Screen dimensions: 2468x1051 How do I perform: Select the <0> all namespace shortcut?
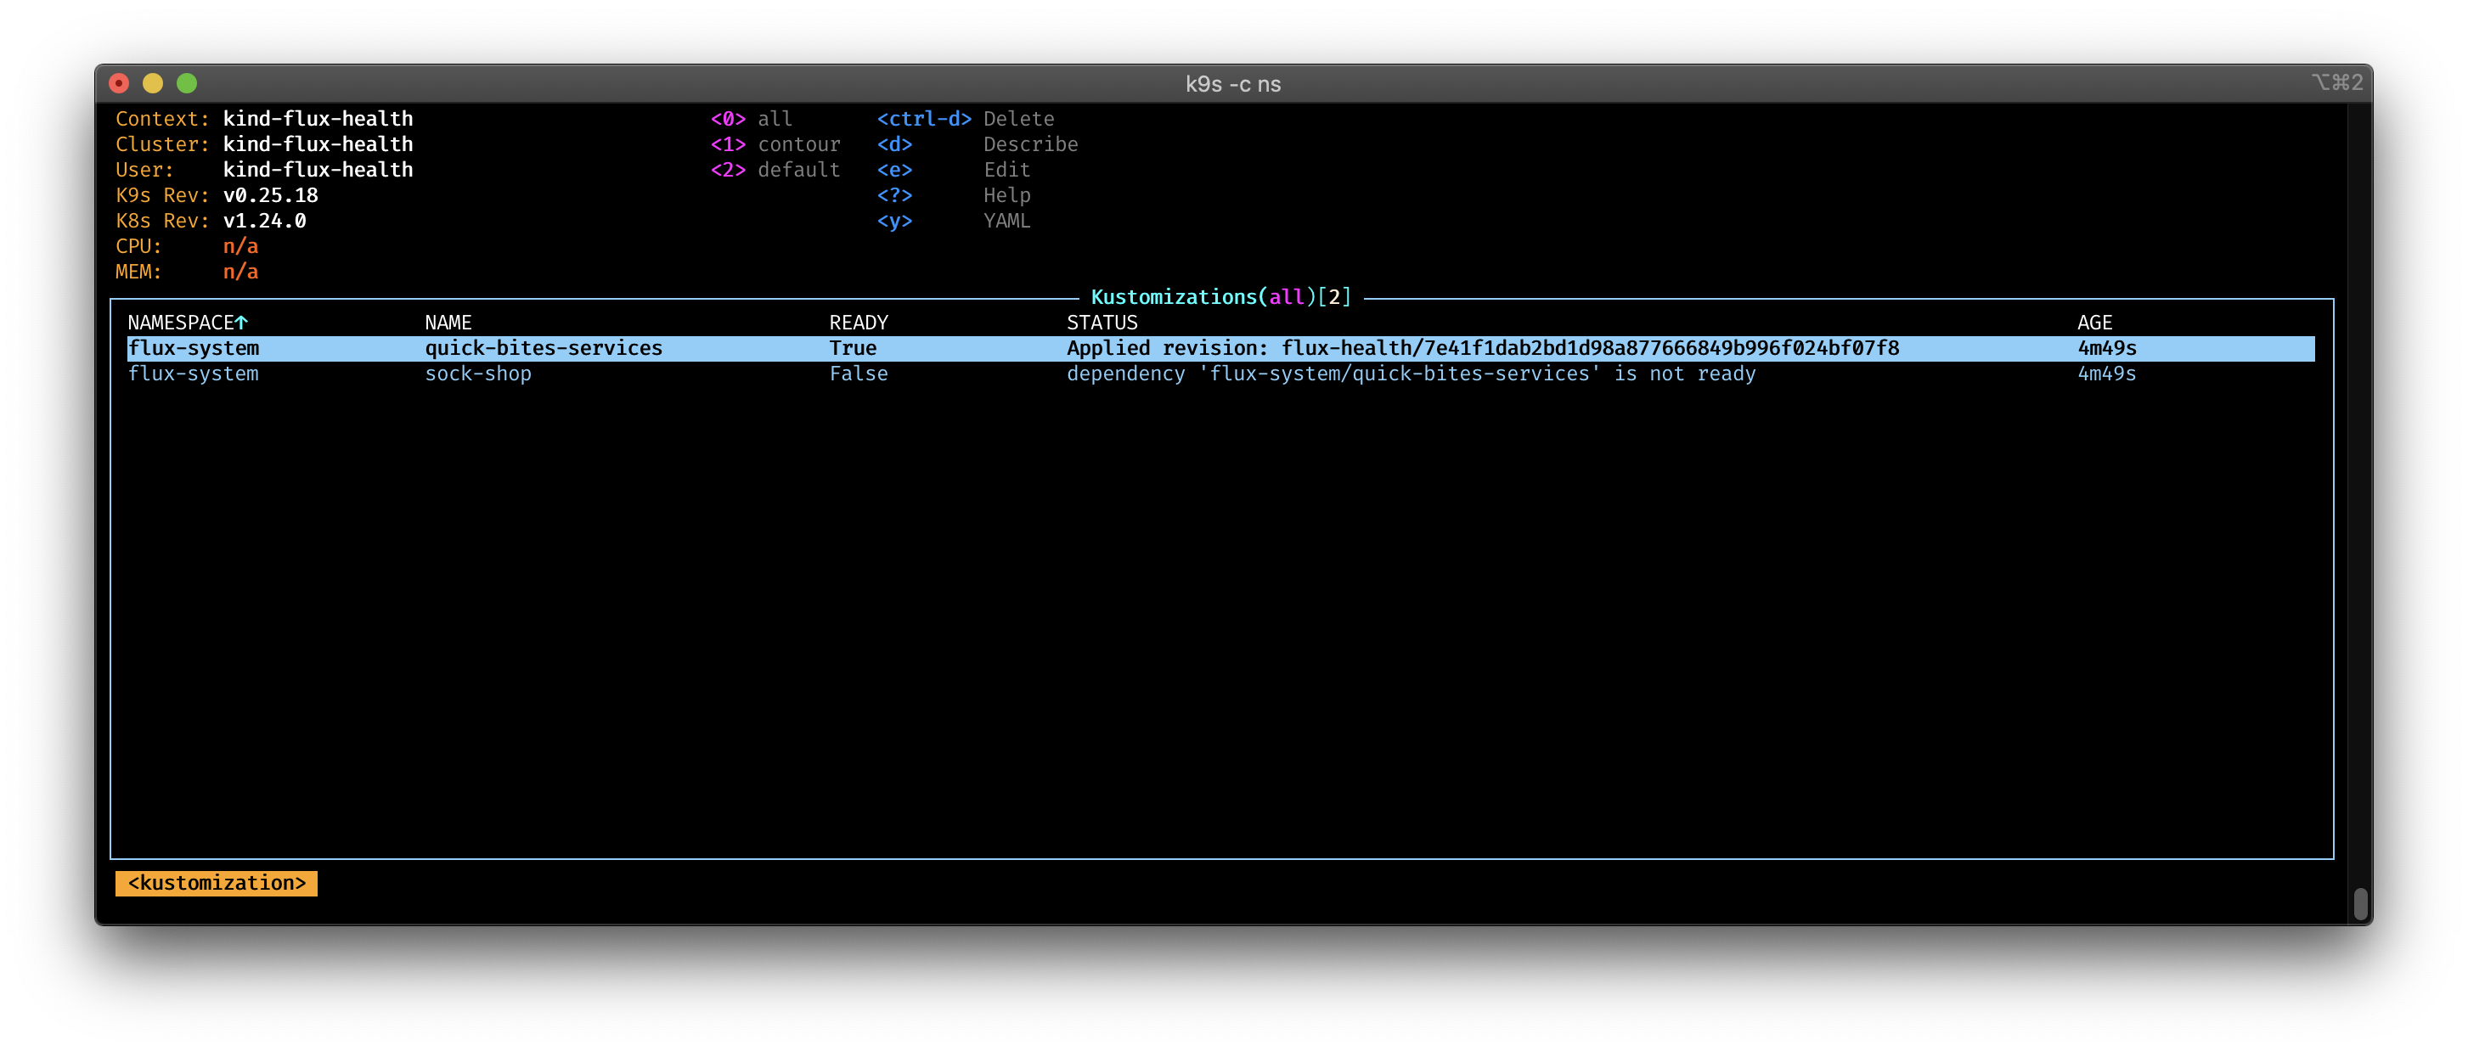point(751,119)
